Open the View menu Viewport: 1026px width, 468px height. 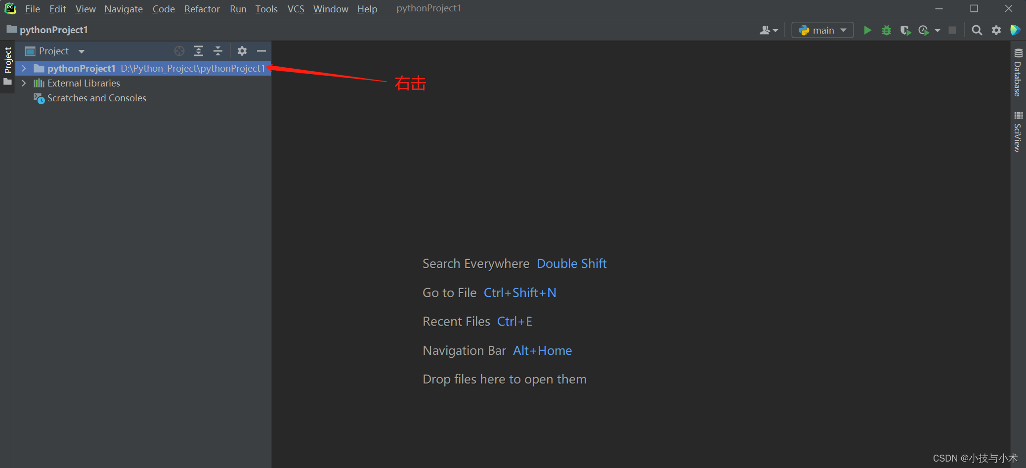[85, 9]
